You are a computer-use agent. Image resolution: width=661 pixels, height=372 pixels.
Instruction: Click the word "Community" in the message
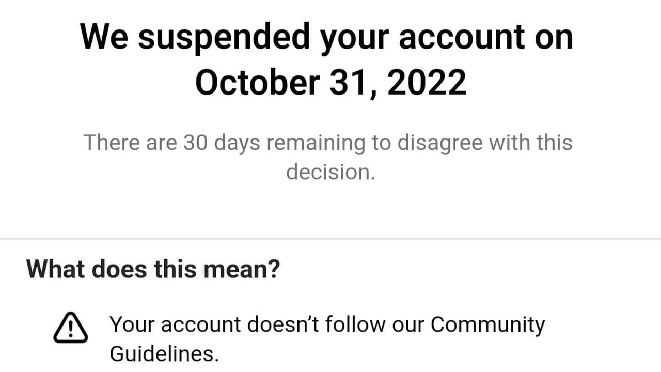coord(487,325)
